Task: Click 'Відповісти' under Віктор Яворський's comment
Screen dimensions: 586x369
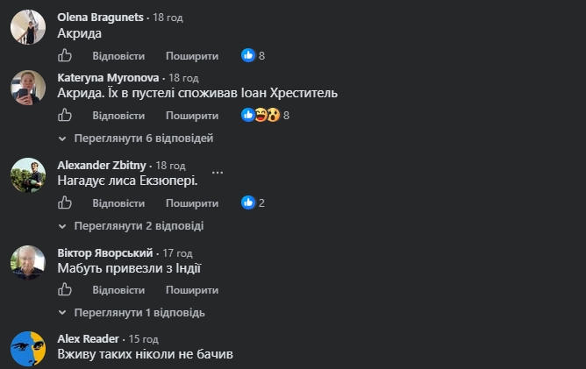Action: point(118,290)
